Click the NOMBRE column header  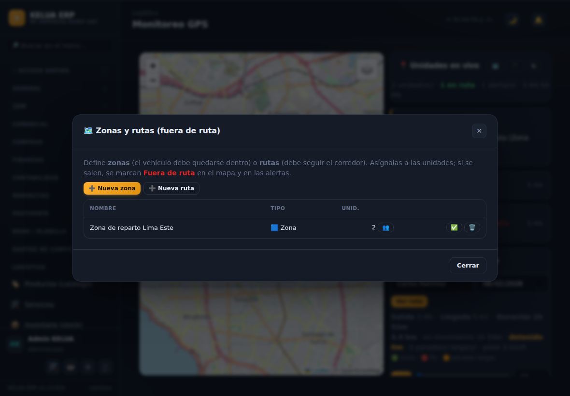tap(103, 208)
